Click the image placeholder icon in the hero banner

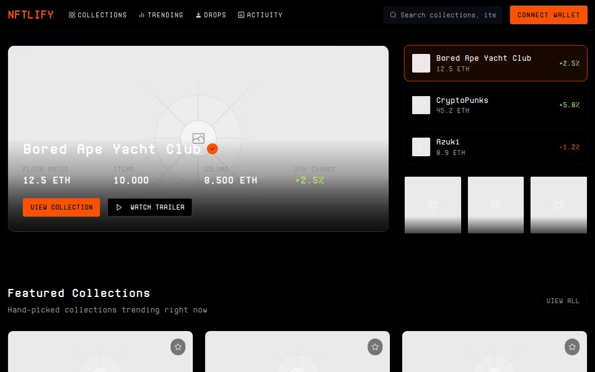pos(198,138)
